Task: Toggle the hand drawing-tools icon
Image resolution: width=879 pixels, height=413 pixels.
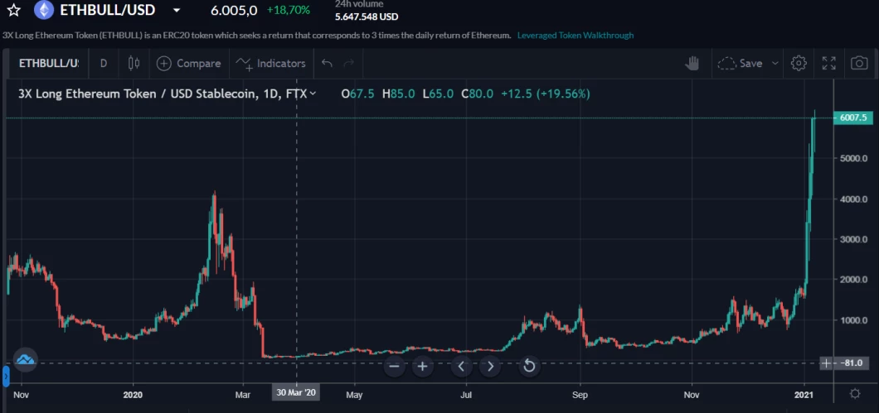Action: pos(692,63)
